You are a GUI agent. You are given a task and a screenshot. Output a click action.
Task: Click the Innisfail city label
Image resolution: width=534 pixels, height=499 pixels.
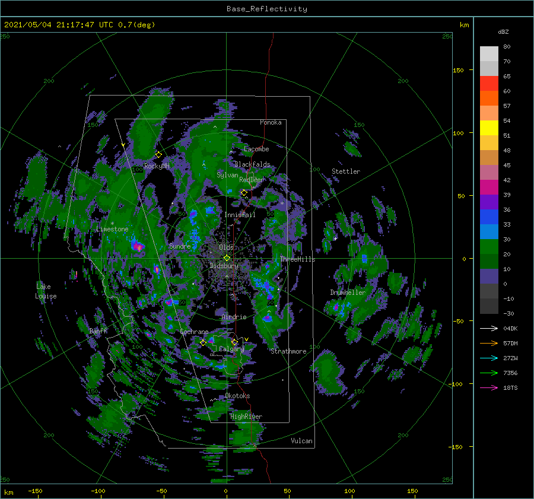240,215
